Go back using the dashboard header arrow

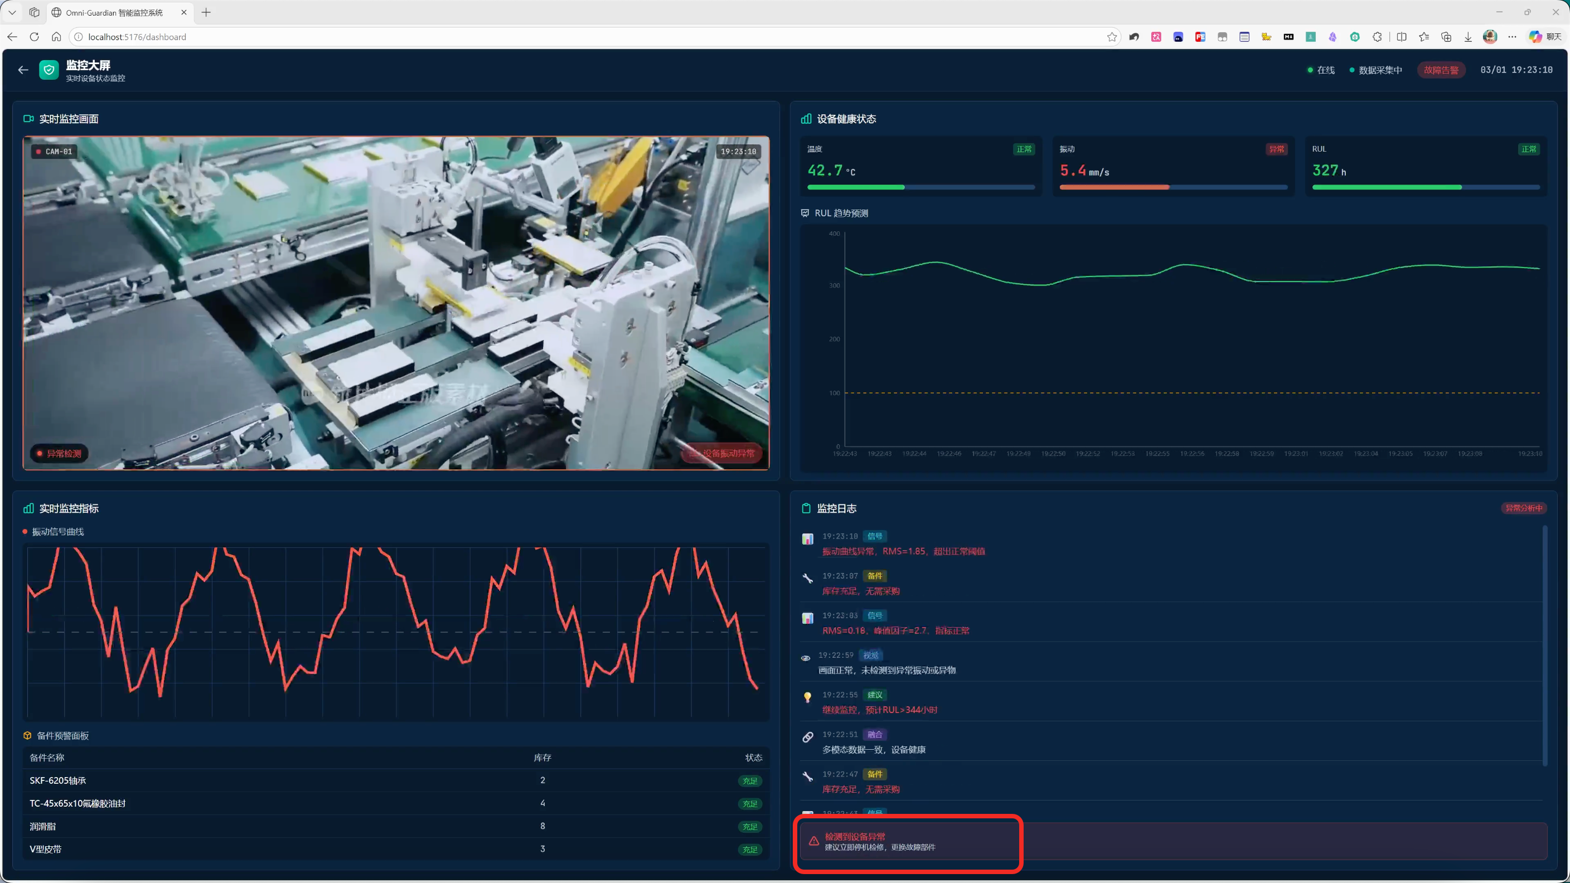click(23, 70)
